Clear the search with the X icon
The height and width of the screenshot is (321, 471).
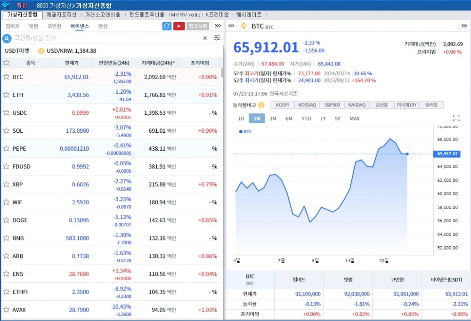tap(205, 38)
